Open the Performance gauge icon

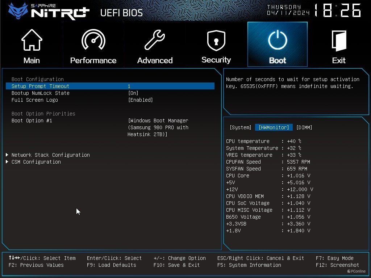point(93,40)
